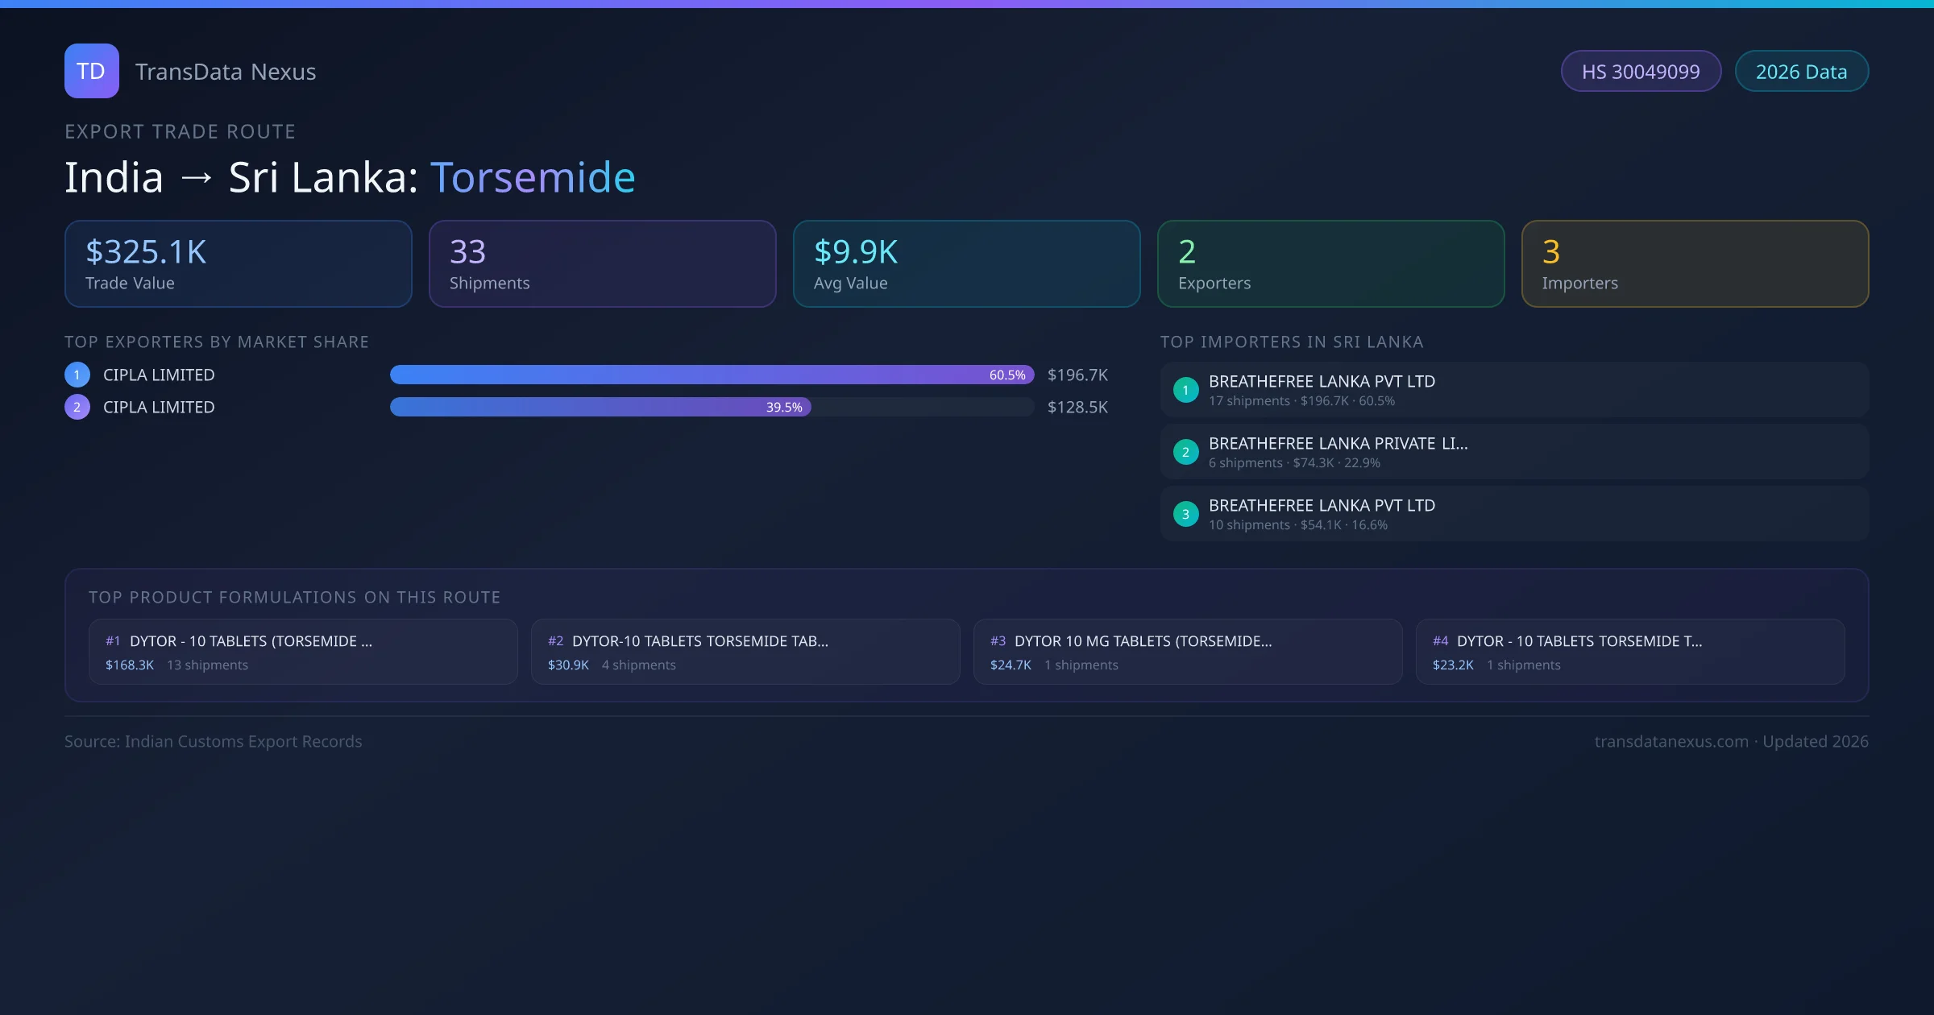Click the 39.5% market share bar

[x=600, y=407]
